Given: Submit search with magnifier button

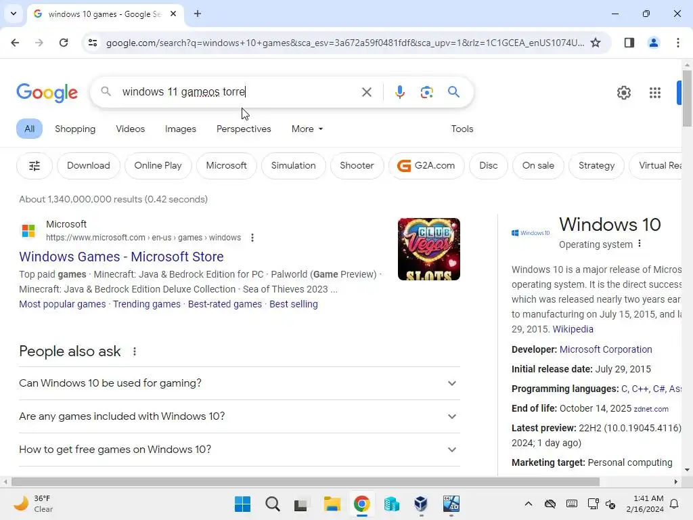Looking at the screenshot, I should pyautogui.click(x=453, y=92).
